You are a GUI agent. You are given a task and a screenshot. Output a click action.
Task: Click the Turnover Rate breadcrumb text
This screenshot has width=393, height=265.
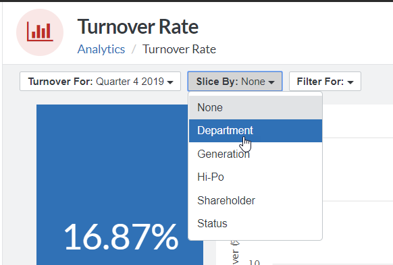(179, 49)
